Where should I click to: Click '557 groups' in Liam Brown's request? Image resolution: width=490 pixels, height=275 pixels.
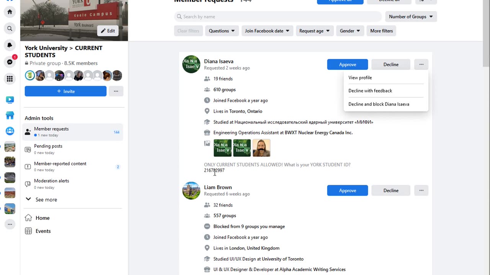click(x=225, y=216)
